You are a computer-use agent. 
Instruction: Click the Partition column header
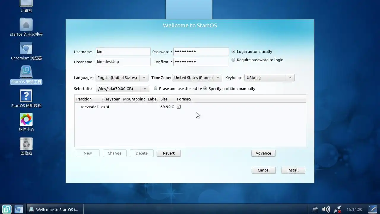[84, 99]
